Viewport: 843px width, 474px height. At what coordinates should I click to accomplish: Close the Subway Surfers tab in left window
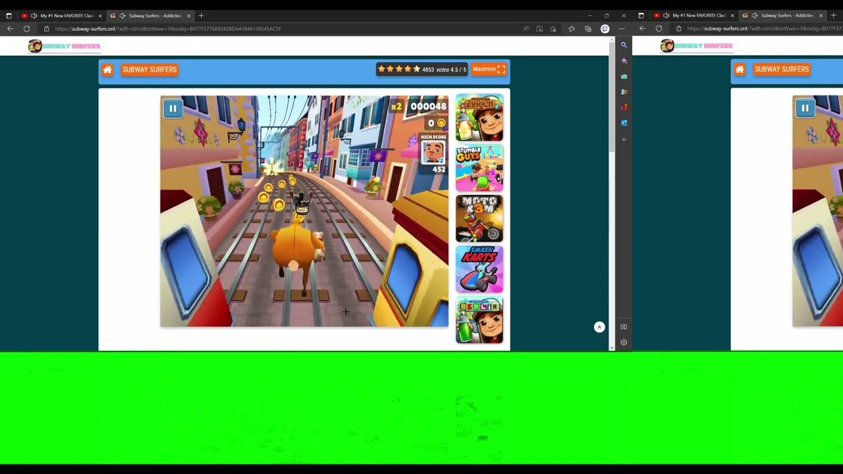click(188, 16)
